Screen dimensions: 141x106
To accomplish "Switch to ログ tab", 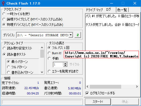I will click(110, 10).
